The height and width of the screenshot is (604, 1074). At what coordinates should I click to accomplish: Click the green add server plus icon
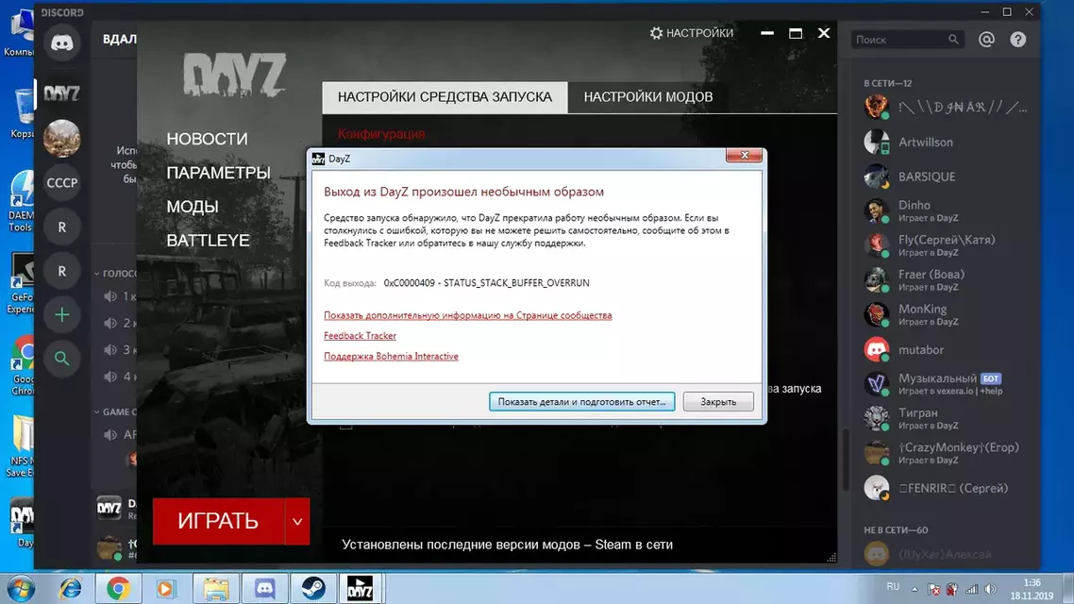click(x=61, y=315)
